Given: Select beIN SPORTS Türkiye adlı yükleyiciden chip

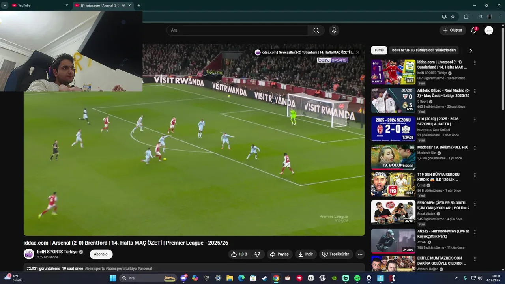Looking at the screenshot, I should coord(424,50).
